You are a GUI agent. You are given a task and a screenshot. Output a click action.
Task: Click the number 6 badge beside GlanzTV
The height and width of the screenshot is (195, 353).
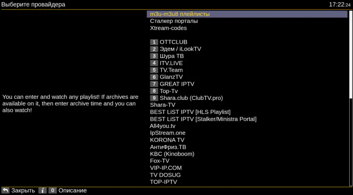pos(154,77)
